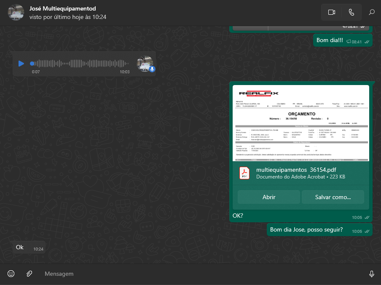Open the ORÇAMENTO PDF preview thumbnail
Viewport: 381px width, 285px height.
(301, 123)
